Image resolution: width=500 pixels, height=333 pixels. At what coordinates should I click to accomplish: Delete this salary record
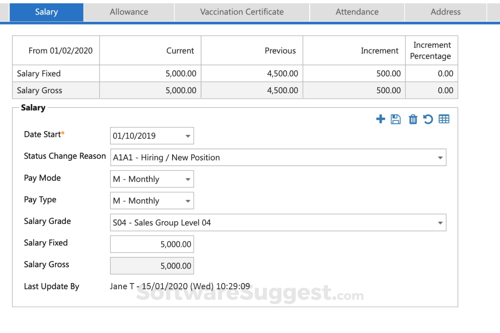[412, 119]
